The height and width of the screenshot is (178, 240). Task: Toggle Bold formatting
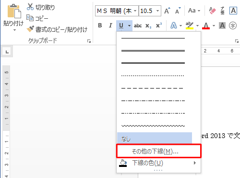[100, 25]
